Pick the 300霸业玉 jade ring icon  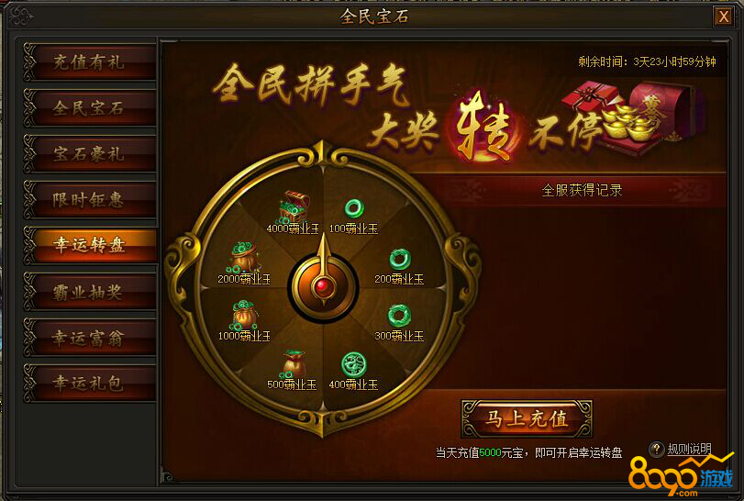pyautogui.click(x=399, y=316)
